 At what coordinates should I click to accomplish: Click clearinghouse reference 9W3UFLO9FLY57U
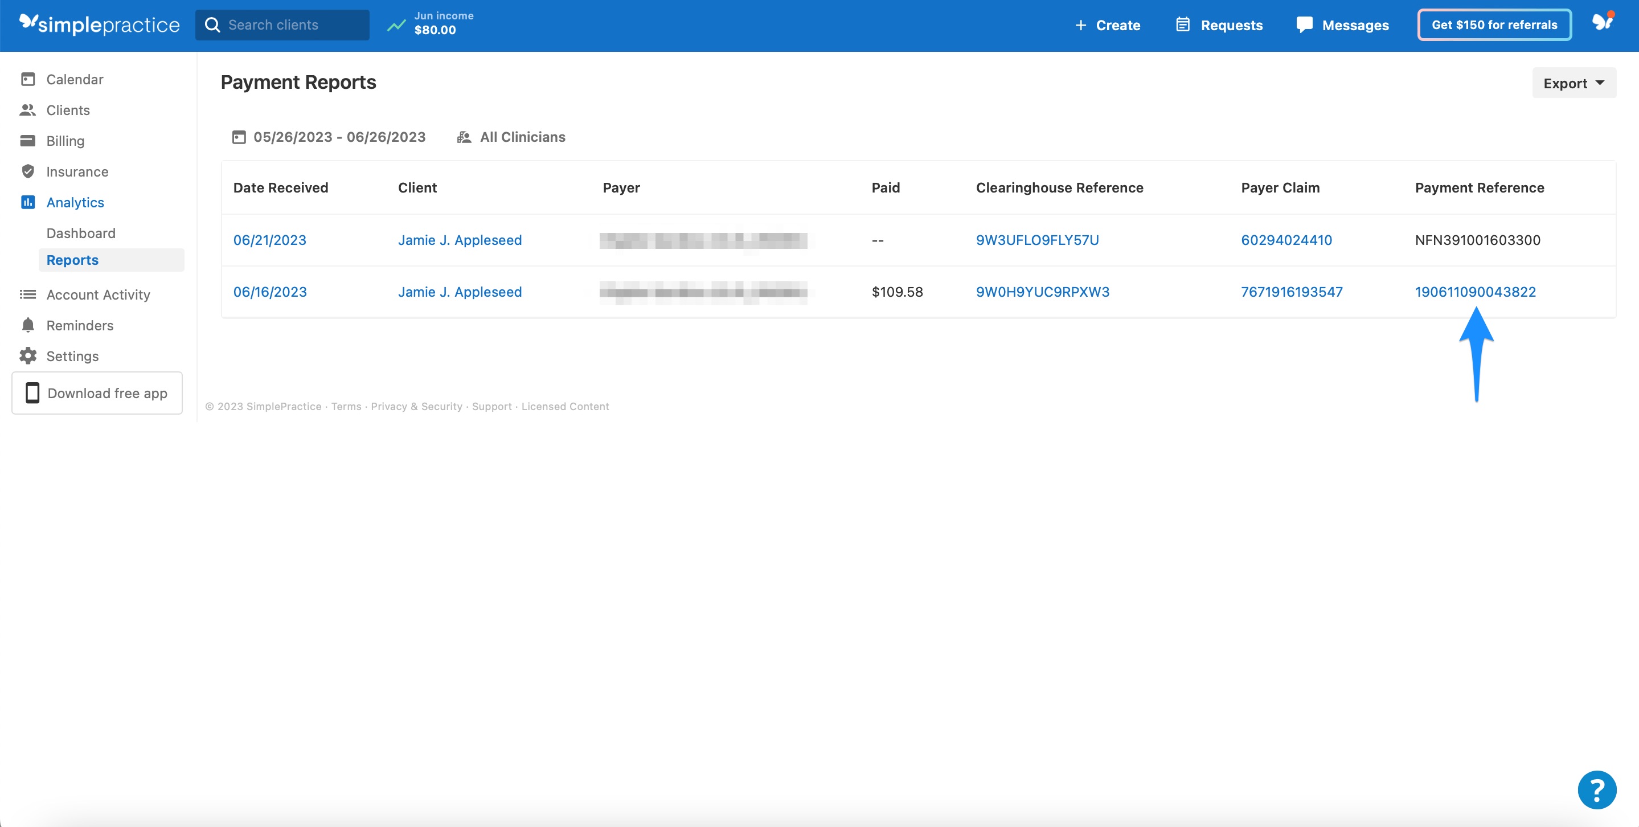[1037, 240]
